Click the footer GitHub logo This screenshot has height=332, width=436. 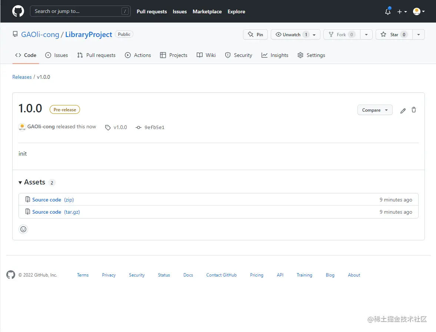[x=11, y=275]
